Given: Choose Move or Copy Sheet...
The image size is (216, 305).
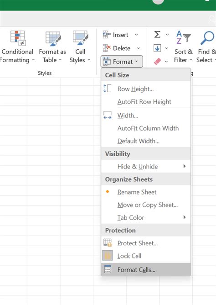Looking at the screenshot, I should (146, 205).
